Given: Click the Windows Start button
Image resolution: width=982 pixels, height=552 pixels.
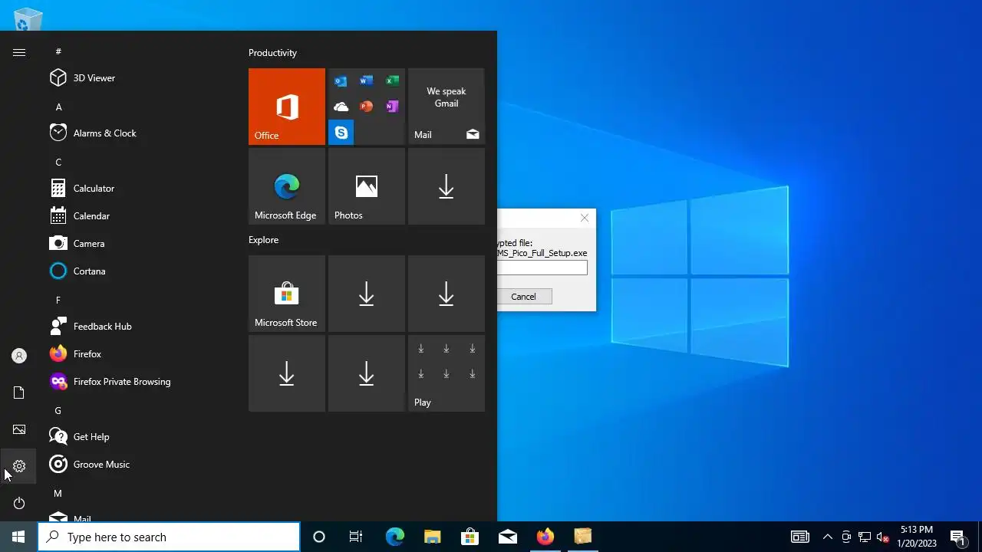Looking at the screenshot, I should point(18,537).
